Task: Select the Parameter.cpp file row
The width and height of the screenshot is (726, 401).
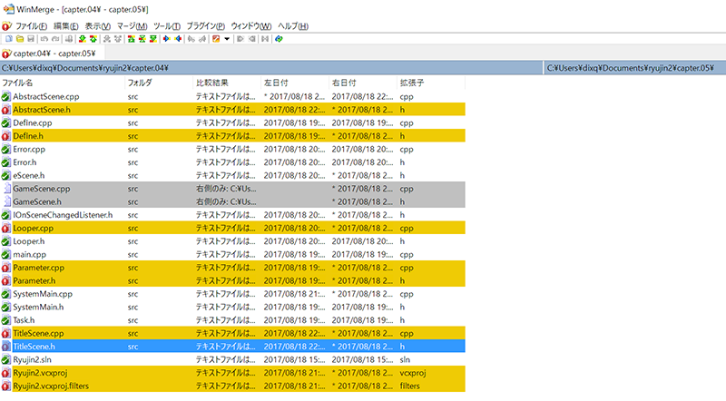Action: [x=232, y=267]
